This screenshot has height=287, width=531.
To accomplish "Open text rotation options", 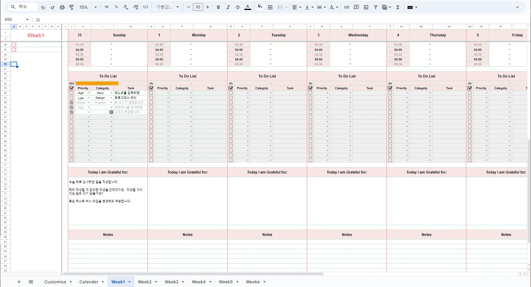I will click(334, 7).
